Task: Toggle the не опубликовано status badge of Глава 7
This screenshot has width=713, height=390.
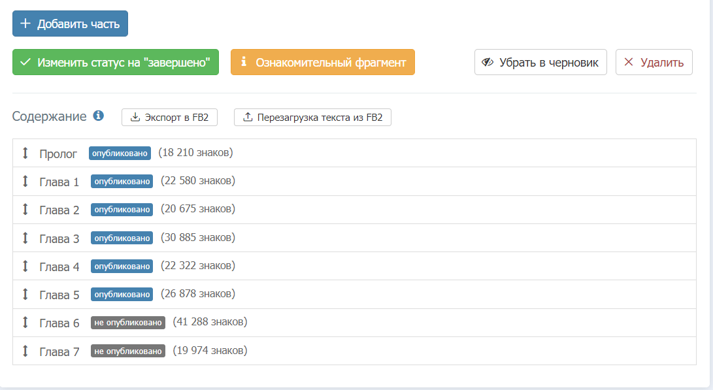Action: (x=128, y=351)
